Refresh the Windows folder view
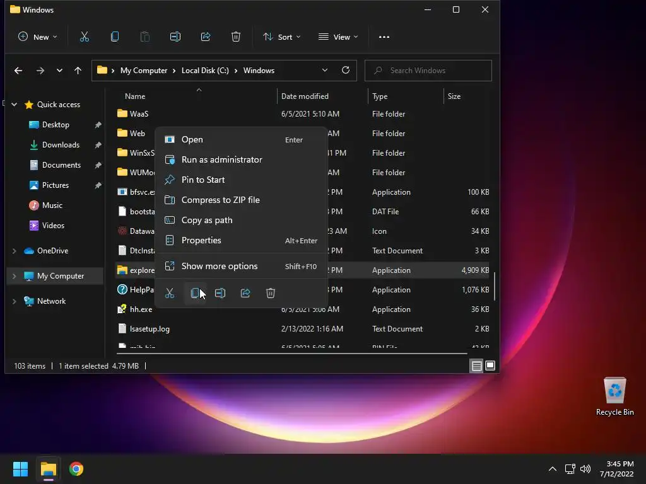Image resolution: width=646 pixels, height=484 pixels. click(346, 70)
